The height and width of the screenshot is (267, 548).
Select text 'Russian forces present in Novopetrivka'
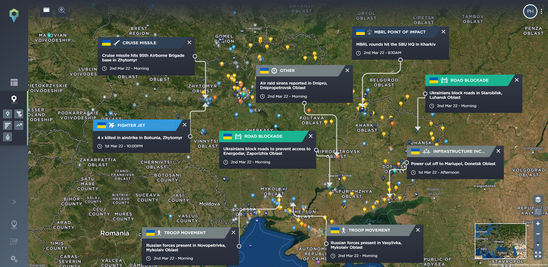point(186,245)
